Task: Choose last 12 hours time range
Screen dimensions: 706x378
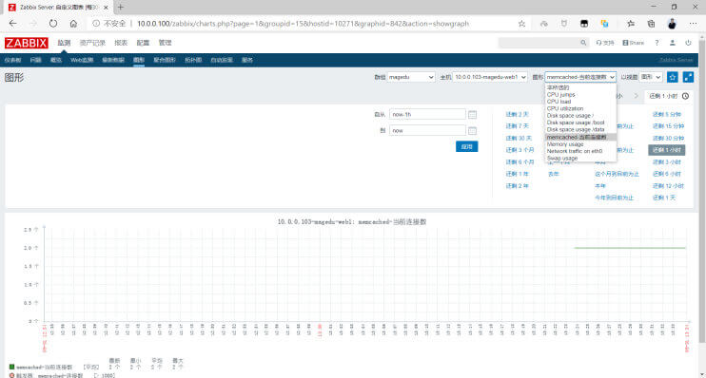Action: (668, 185)
